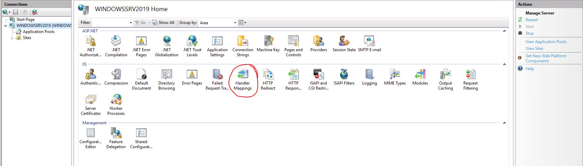The image size is (583, 166).
Task: Open Help from Actions pane
Action: (x=530, y=69)
